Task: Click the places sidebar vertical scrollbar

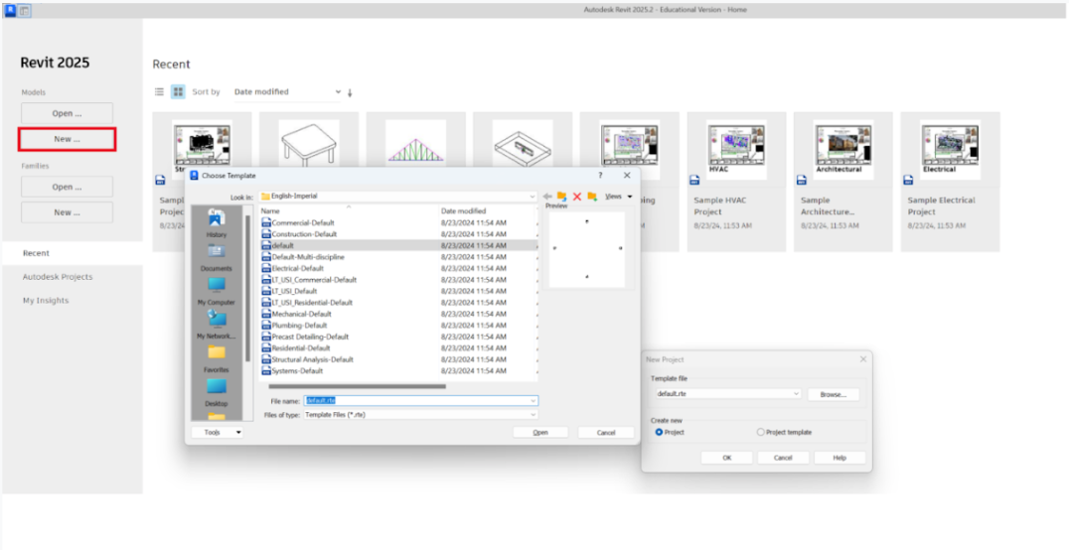Action: (x=247, y=288)
